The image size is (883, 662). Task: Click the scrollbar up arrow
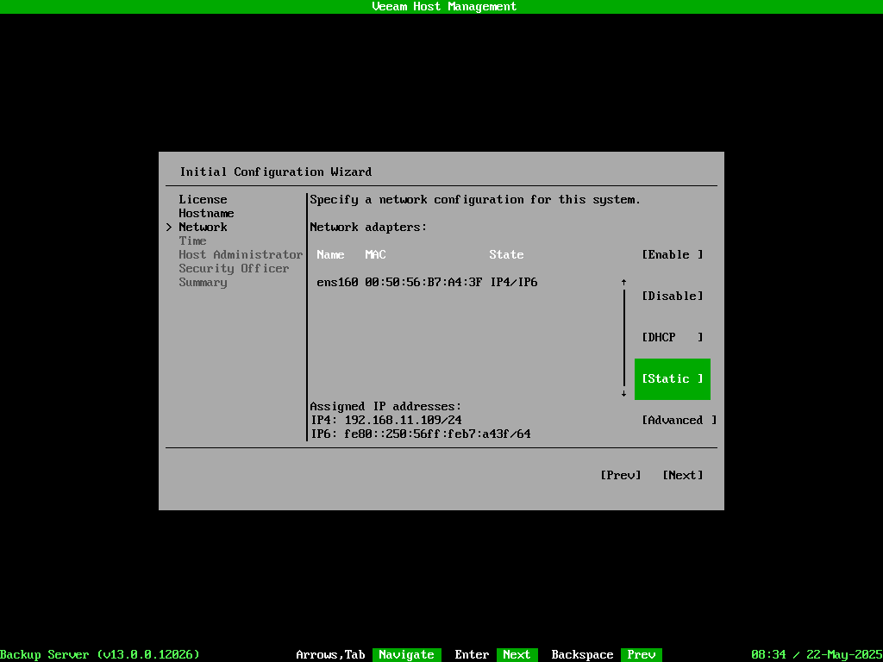pos(624,282)
